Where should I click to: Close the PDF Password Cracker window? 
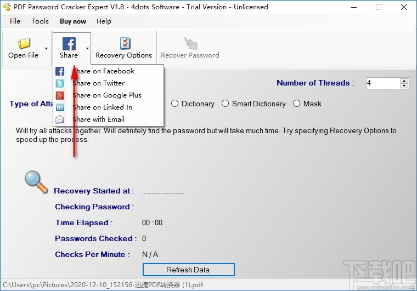pos(404,7)
